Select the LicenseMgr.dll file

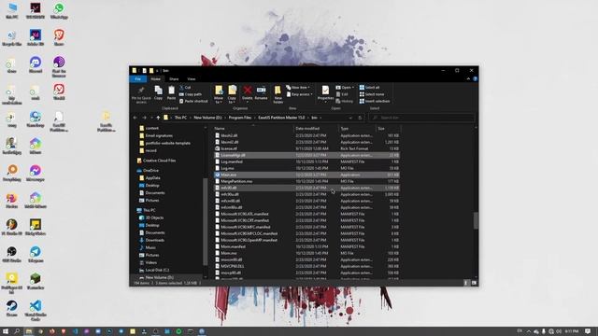pos(306,156)
